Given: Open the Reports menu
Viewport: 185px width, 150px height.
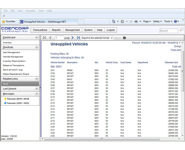Looking at the screenshot, I should point(56,30).
